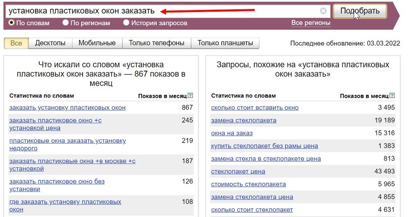Click the value 5 965 in right table
This screenshot has width=420, height=217.
386,184
